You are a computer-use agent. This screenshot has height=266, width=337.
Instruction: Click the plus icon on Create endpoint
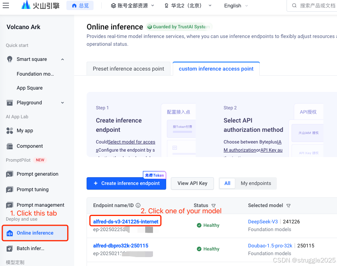(x=96, y=183)
